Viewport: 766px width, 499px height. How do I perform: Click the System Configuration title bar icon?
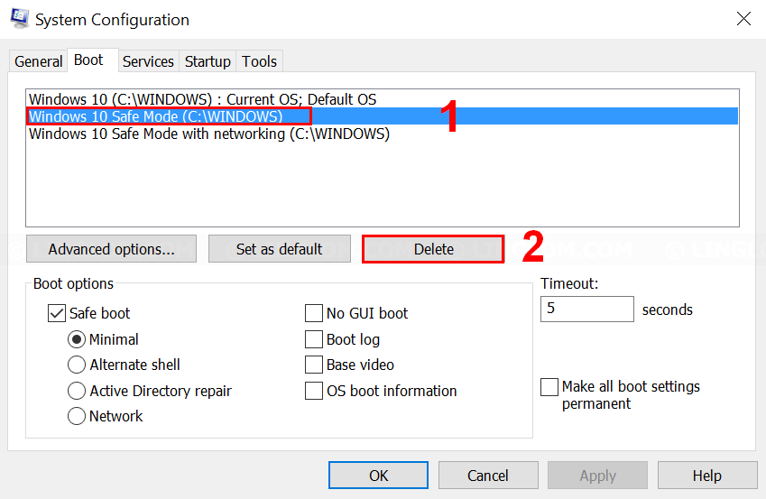(20, 19)
